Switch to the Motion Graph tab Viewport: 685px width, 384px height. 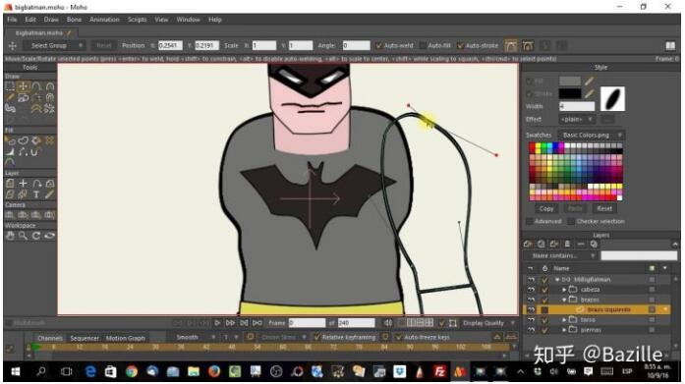point(126,338)
